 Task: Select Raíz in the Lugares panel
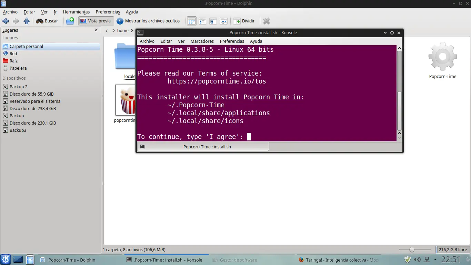point(51,61)
